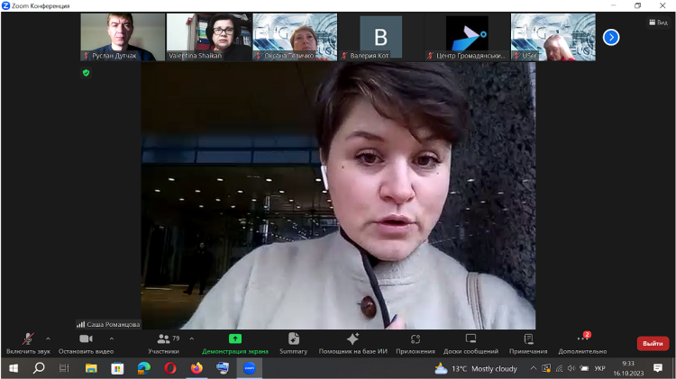Launch Помощник на базе ИИ assistant
The image size is (676, 379).
point(352,342)
